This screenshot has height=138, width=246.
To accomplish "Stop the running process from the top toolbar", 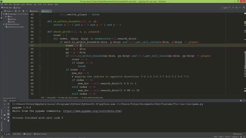I will 240,8.
